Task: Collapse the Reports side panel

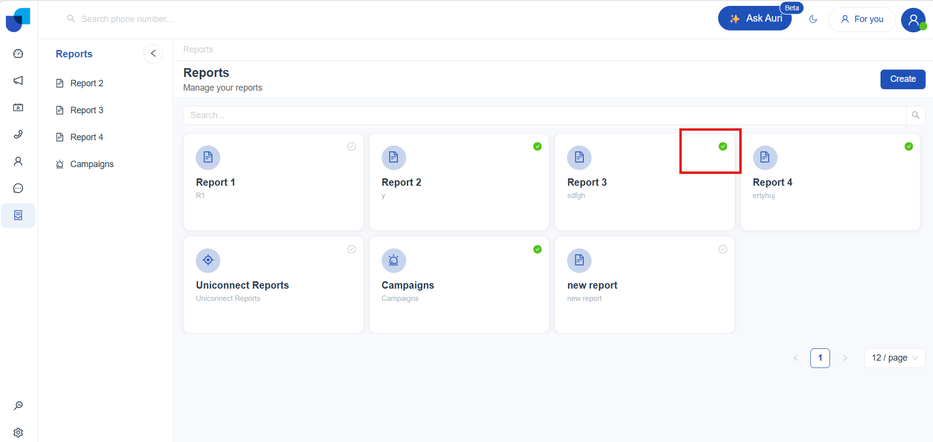Action: coord(153,53)
